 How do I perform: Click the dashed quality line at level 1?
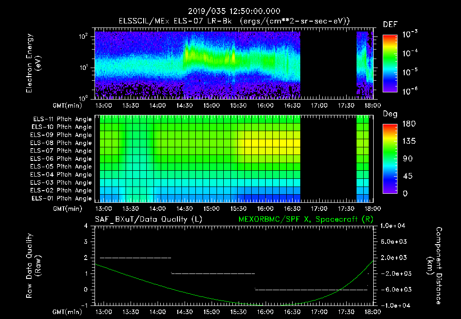[213, 273]
